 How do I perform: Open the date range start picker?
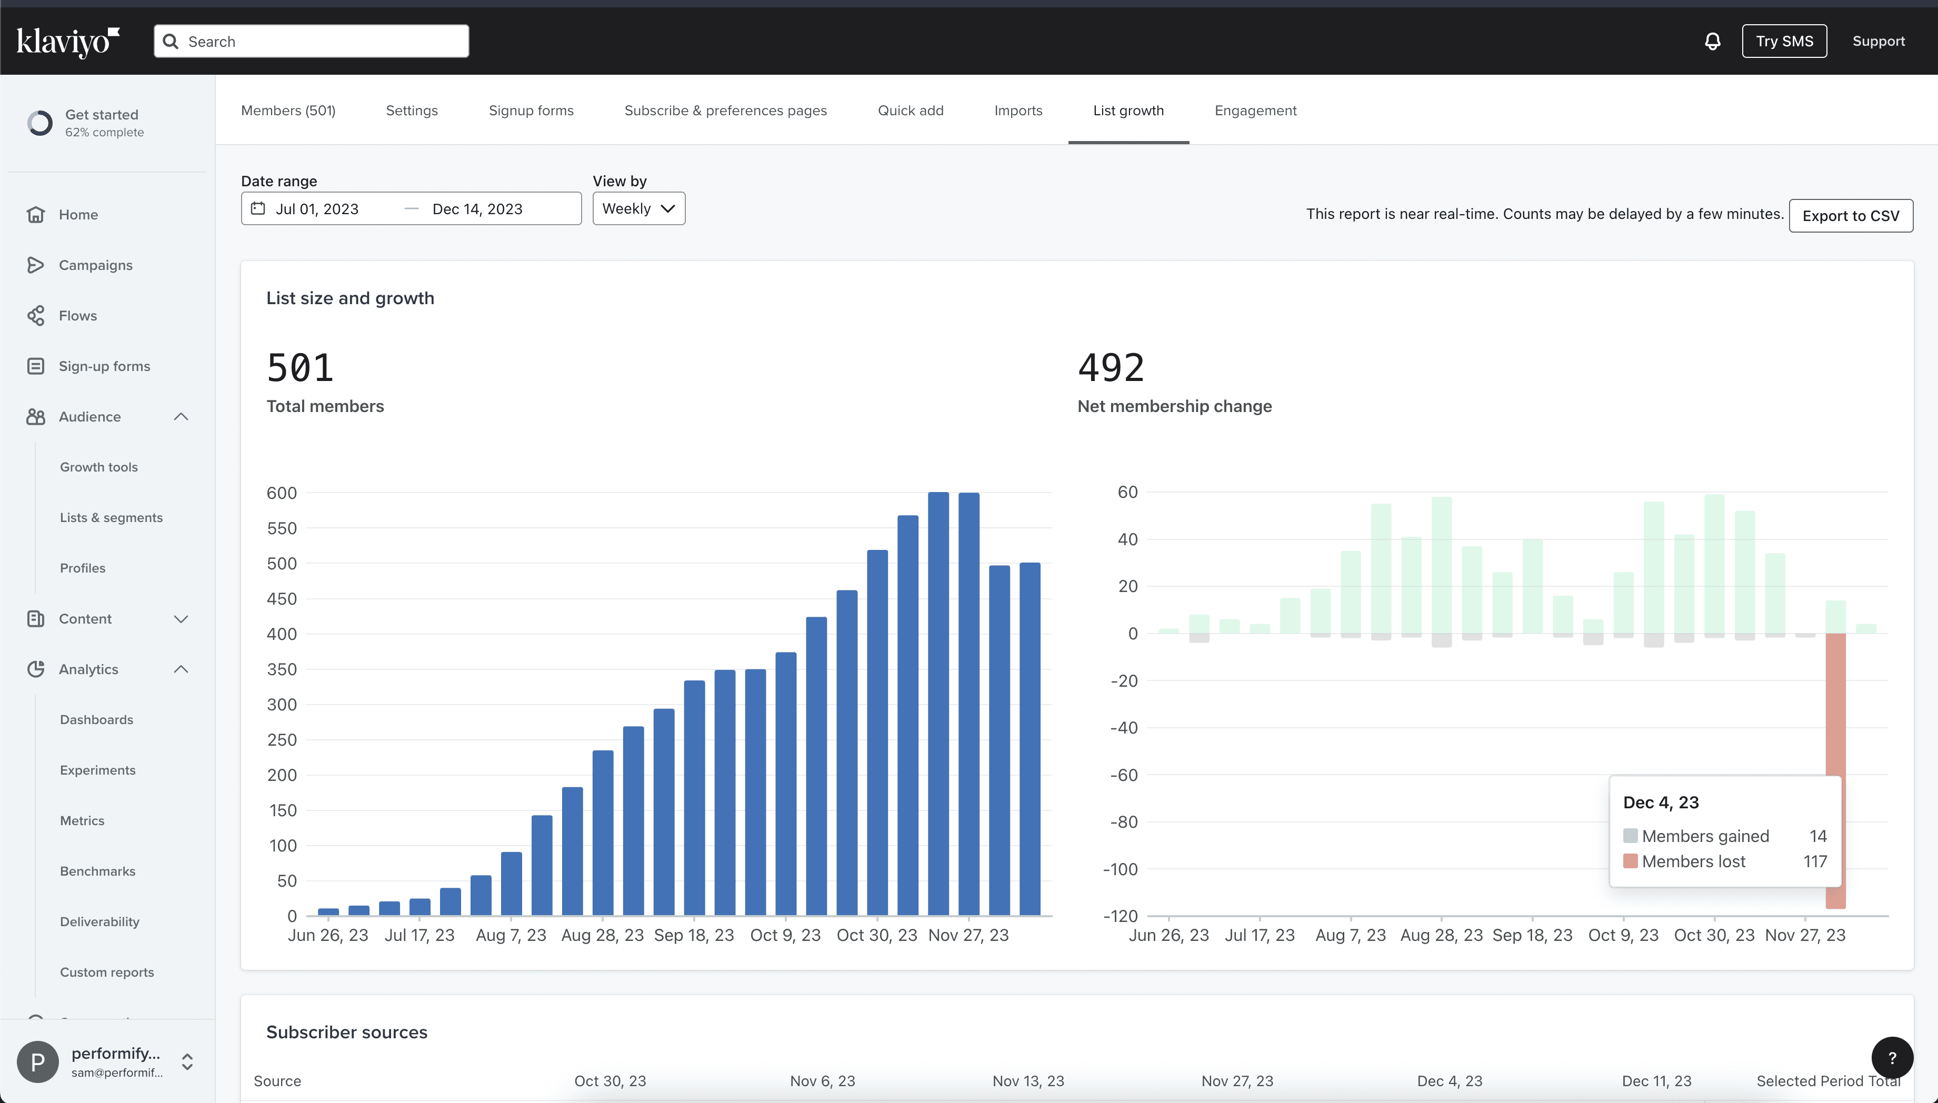(317, 207)
